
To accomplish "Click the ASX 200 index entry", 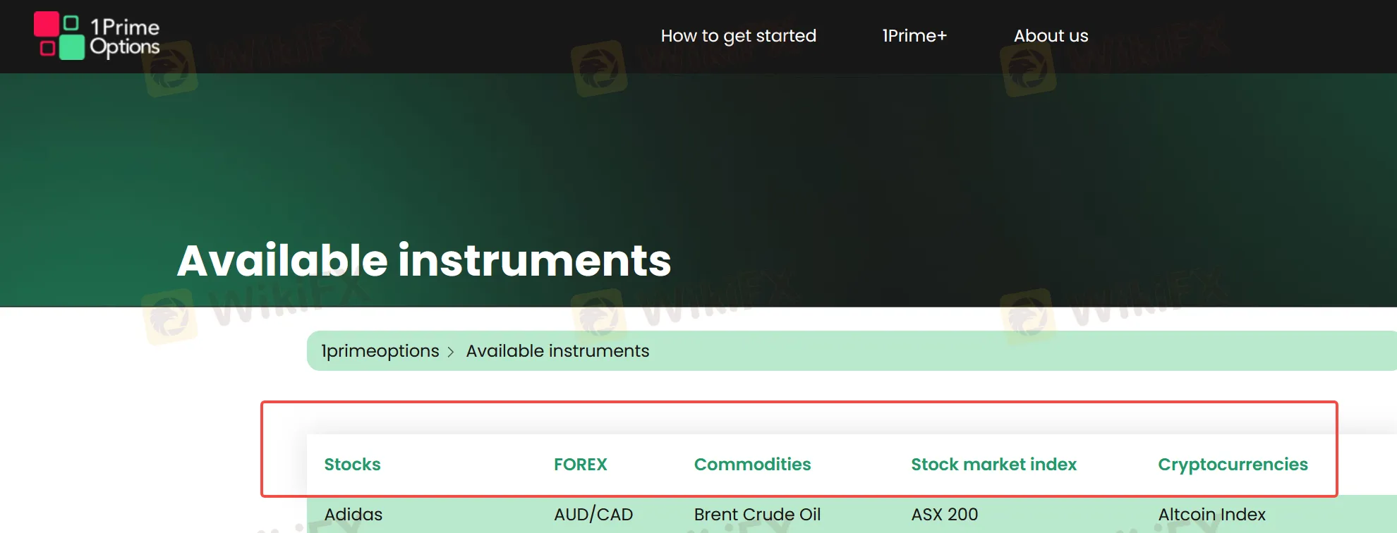I will tap(944, 515).
